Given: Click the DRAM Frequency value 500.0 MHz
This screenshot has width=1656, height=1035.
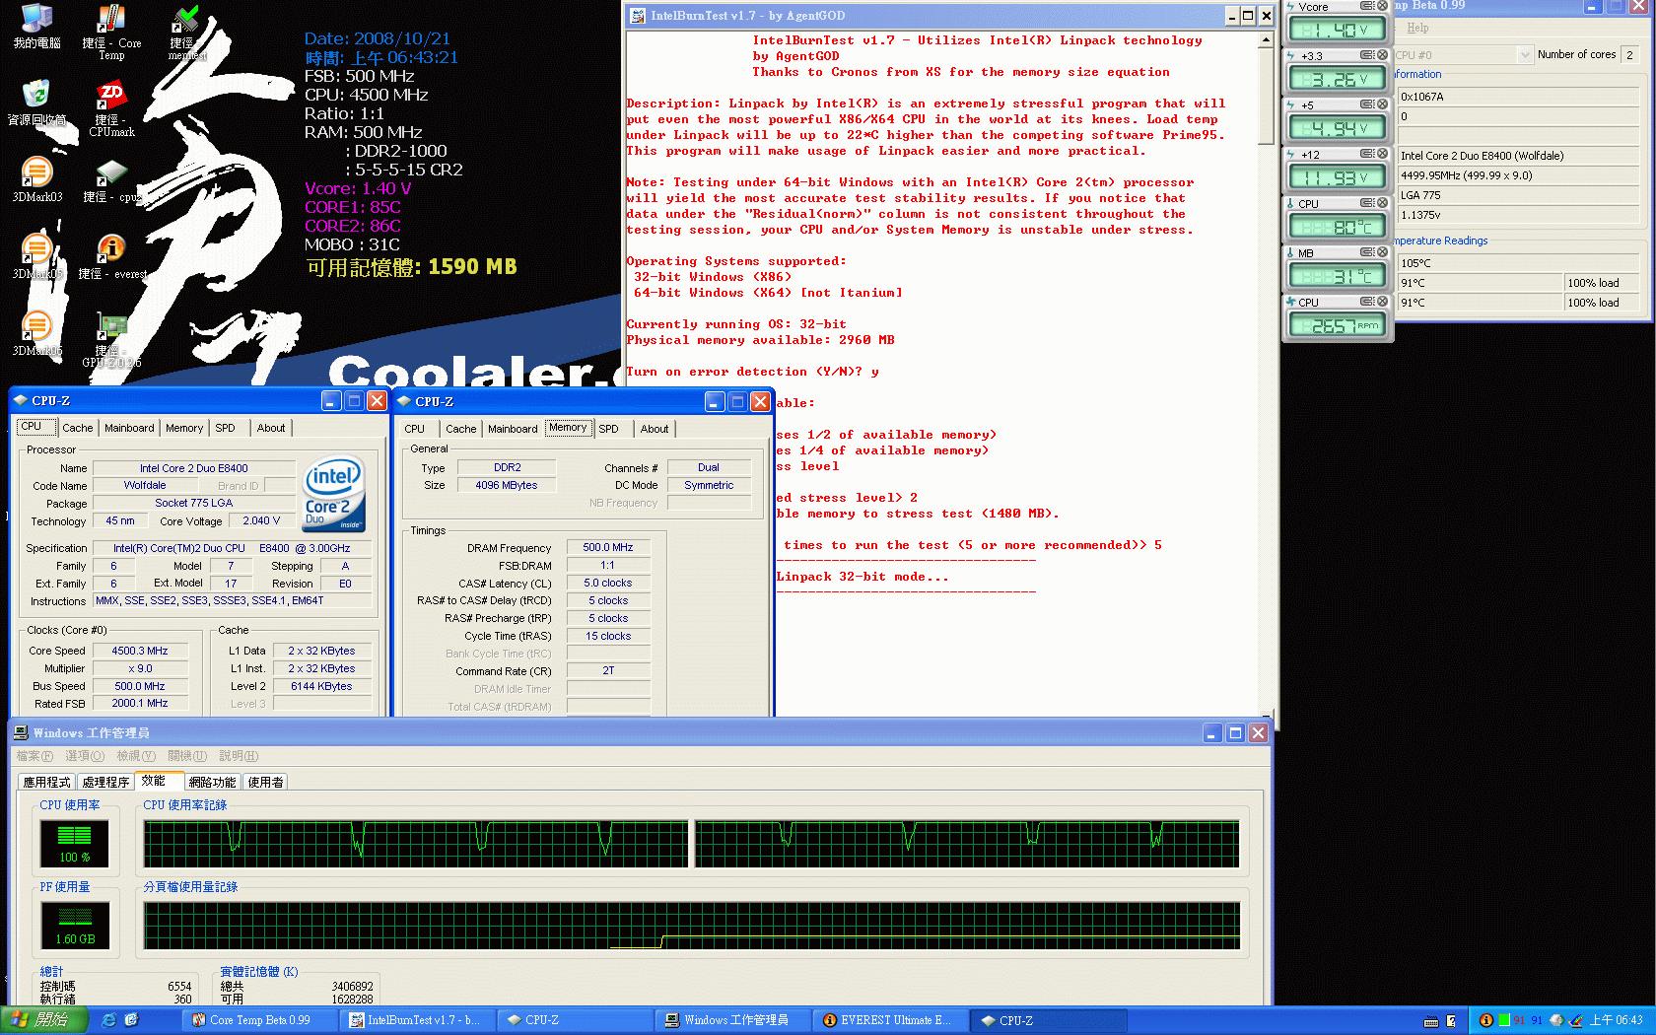Looking at the screenshot, I should pyautogui.click(x=608, y=547).
